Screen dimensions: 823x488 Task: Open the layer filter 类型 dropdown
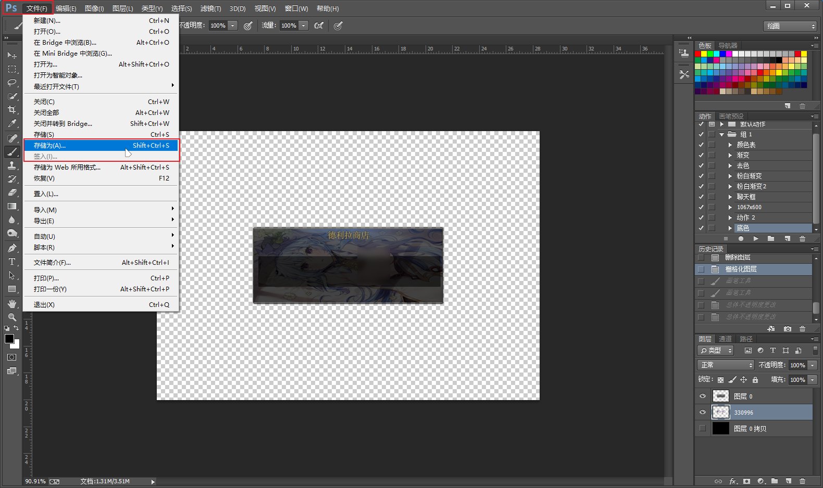715,351
